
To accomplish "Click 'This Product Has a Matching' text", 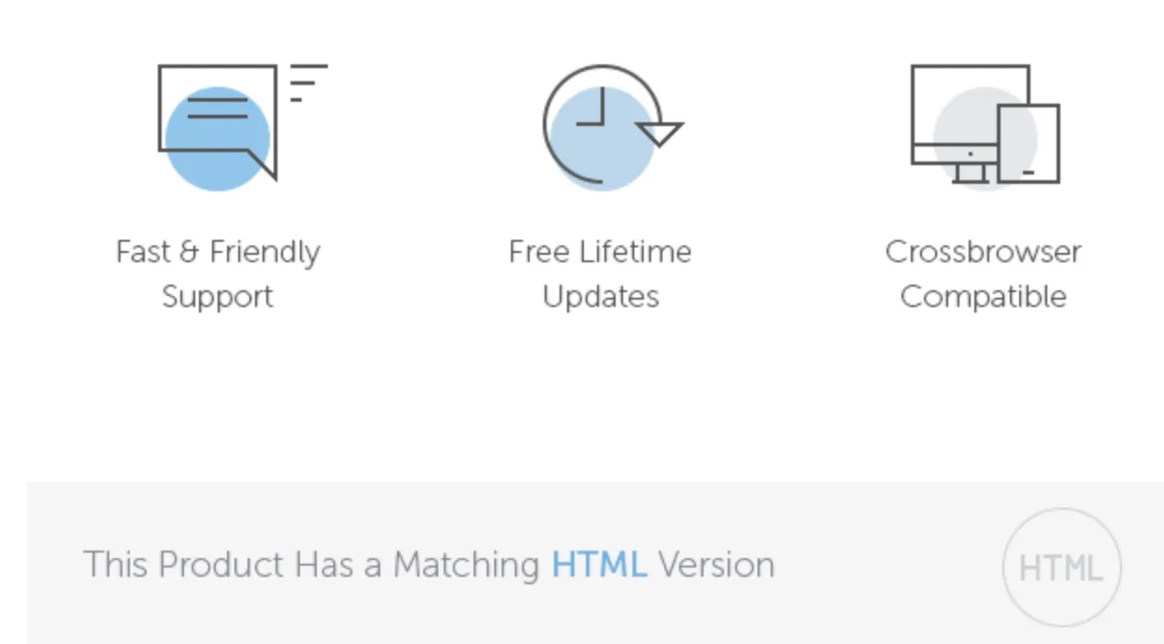I will (x=311, y=565).
